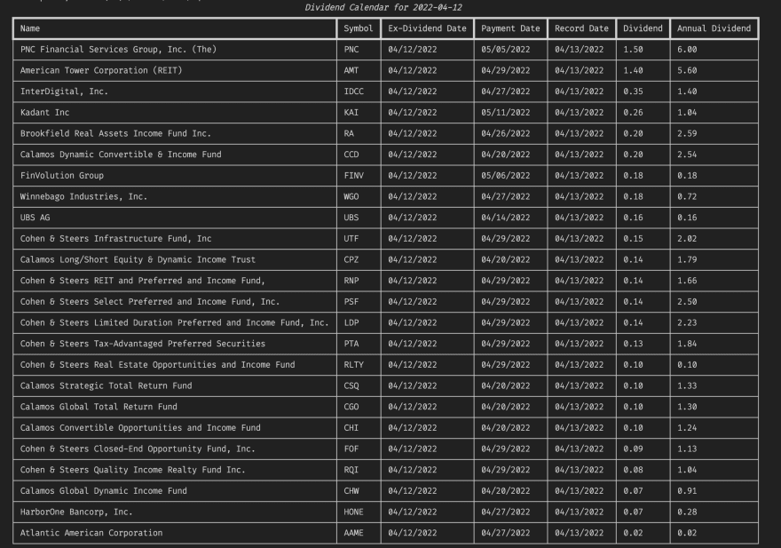Click Kadant's 05/11/2022 payment date

(x=506, y=112)
